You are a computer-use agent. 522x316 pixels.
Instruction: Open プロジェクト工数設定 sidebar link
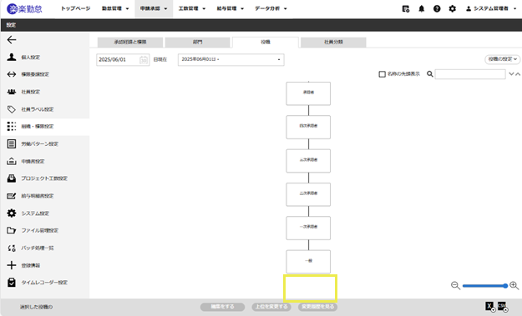[44, 178]
